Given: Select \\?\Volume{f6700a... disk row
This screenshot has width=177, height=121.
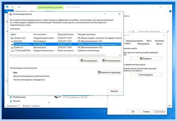Looking at the screenshot, I should 66,51.
